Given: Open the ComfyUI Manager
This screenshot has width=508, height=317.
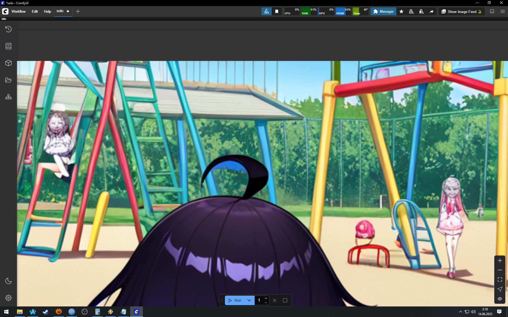Looking at the screenshot, I should 383,11.
